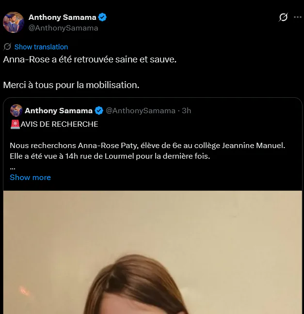Open the quoted post's photo
The width and height of the screenshot is (304, 314).
pyautogui.click(x=153, y=252)
